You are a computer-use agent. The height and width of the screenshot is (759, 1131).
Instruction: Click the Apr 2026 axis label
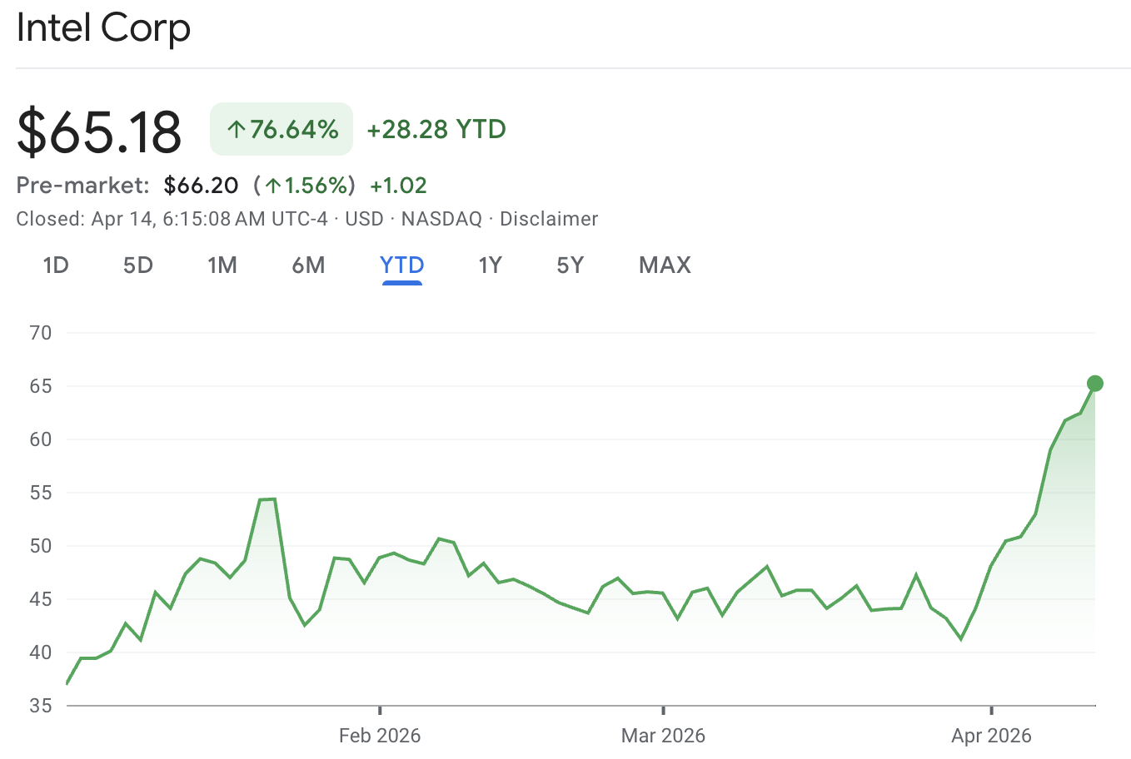(991, 736)
